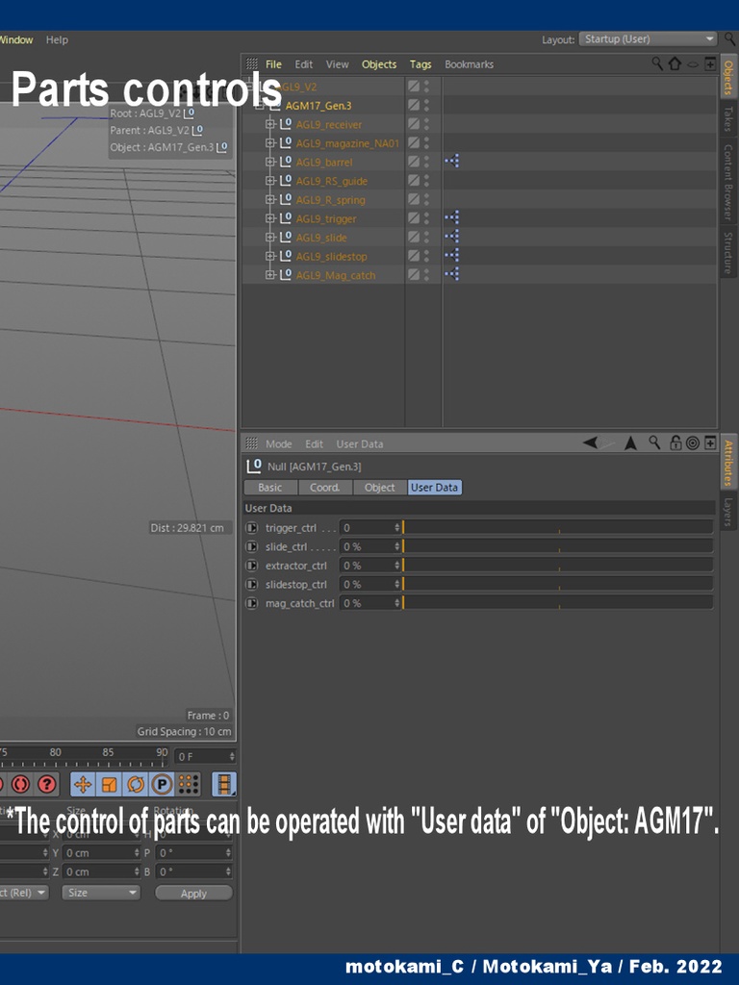
Task: Toggle visibility dots of AGL9_barrel
Action: coord(426,162)
